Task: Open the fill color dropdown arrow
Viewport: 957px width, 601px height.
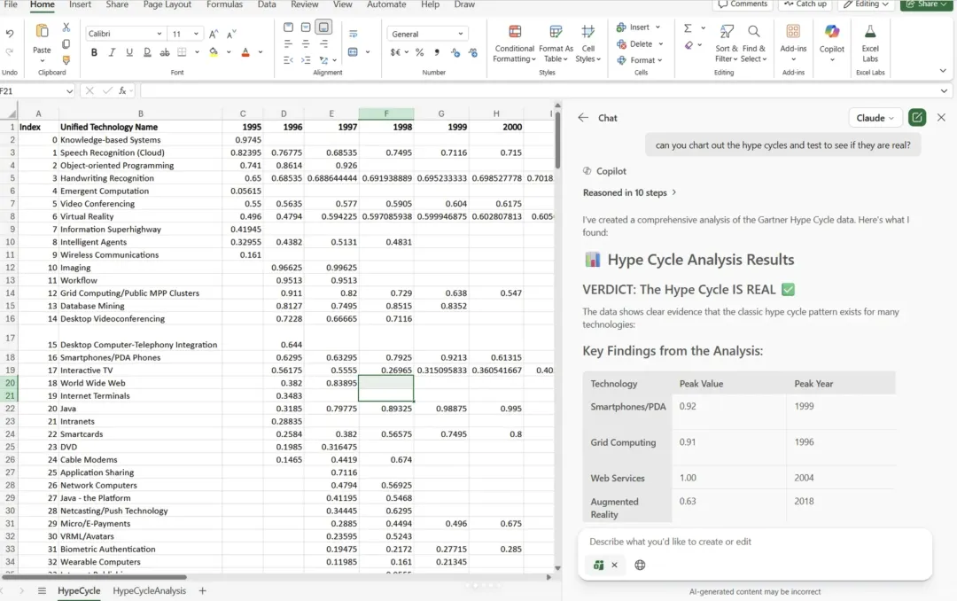Action: (229, 52)
